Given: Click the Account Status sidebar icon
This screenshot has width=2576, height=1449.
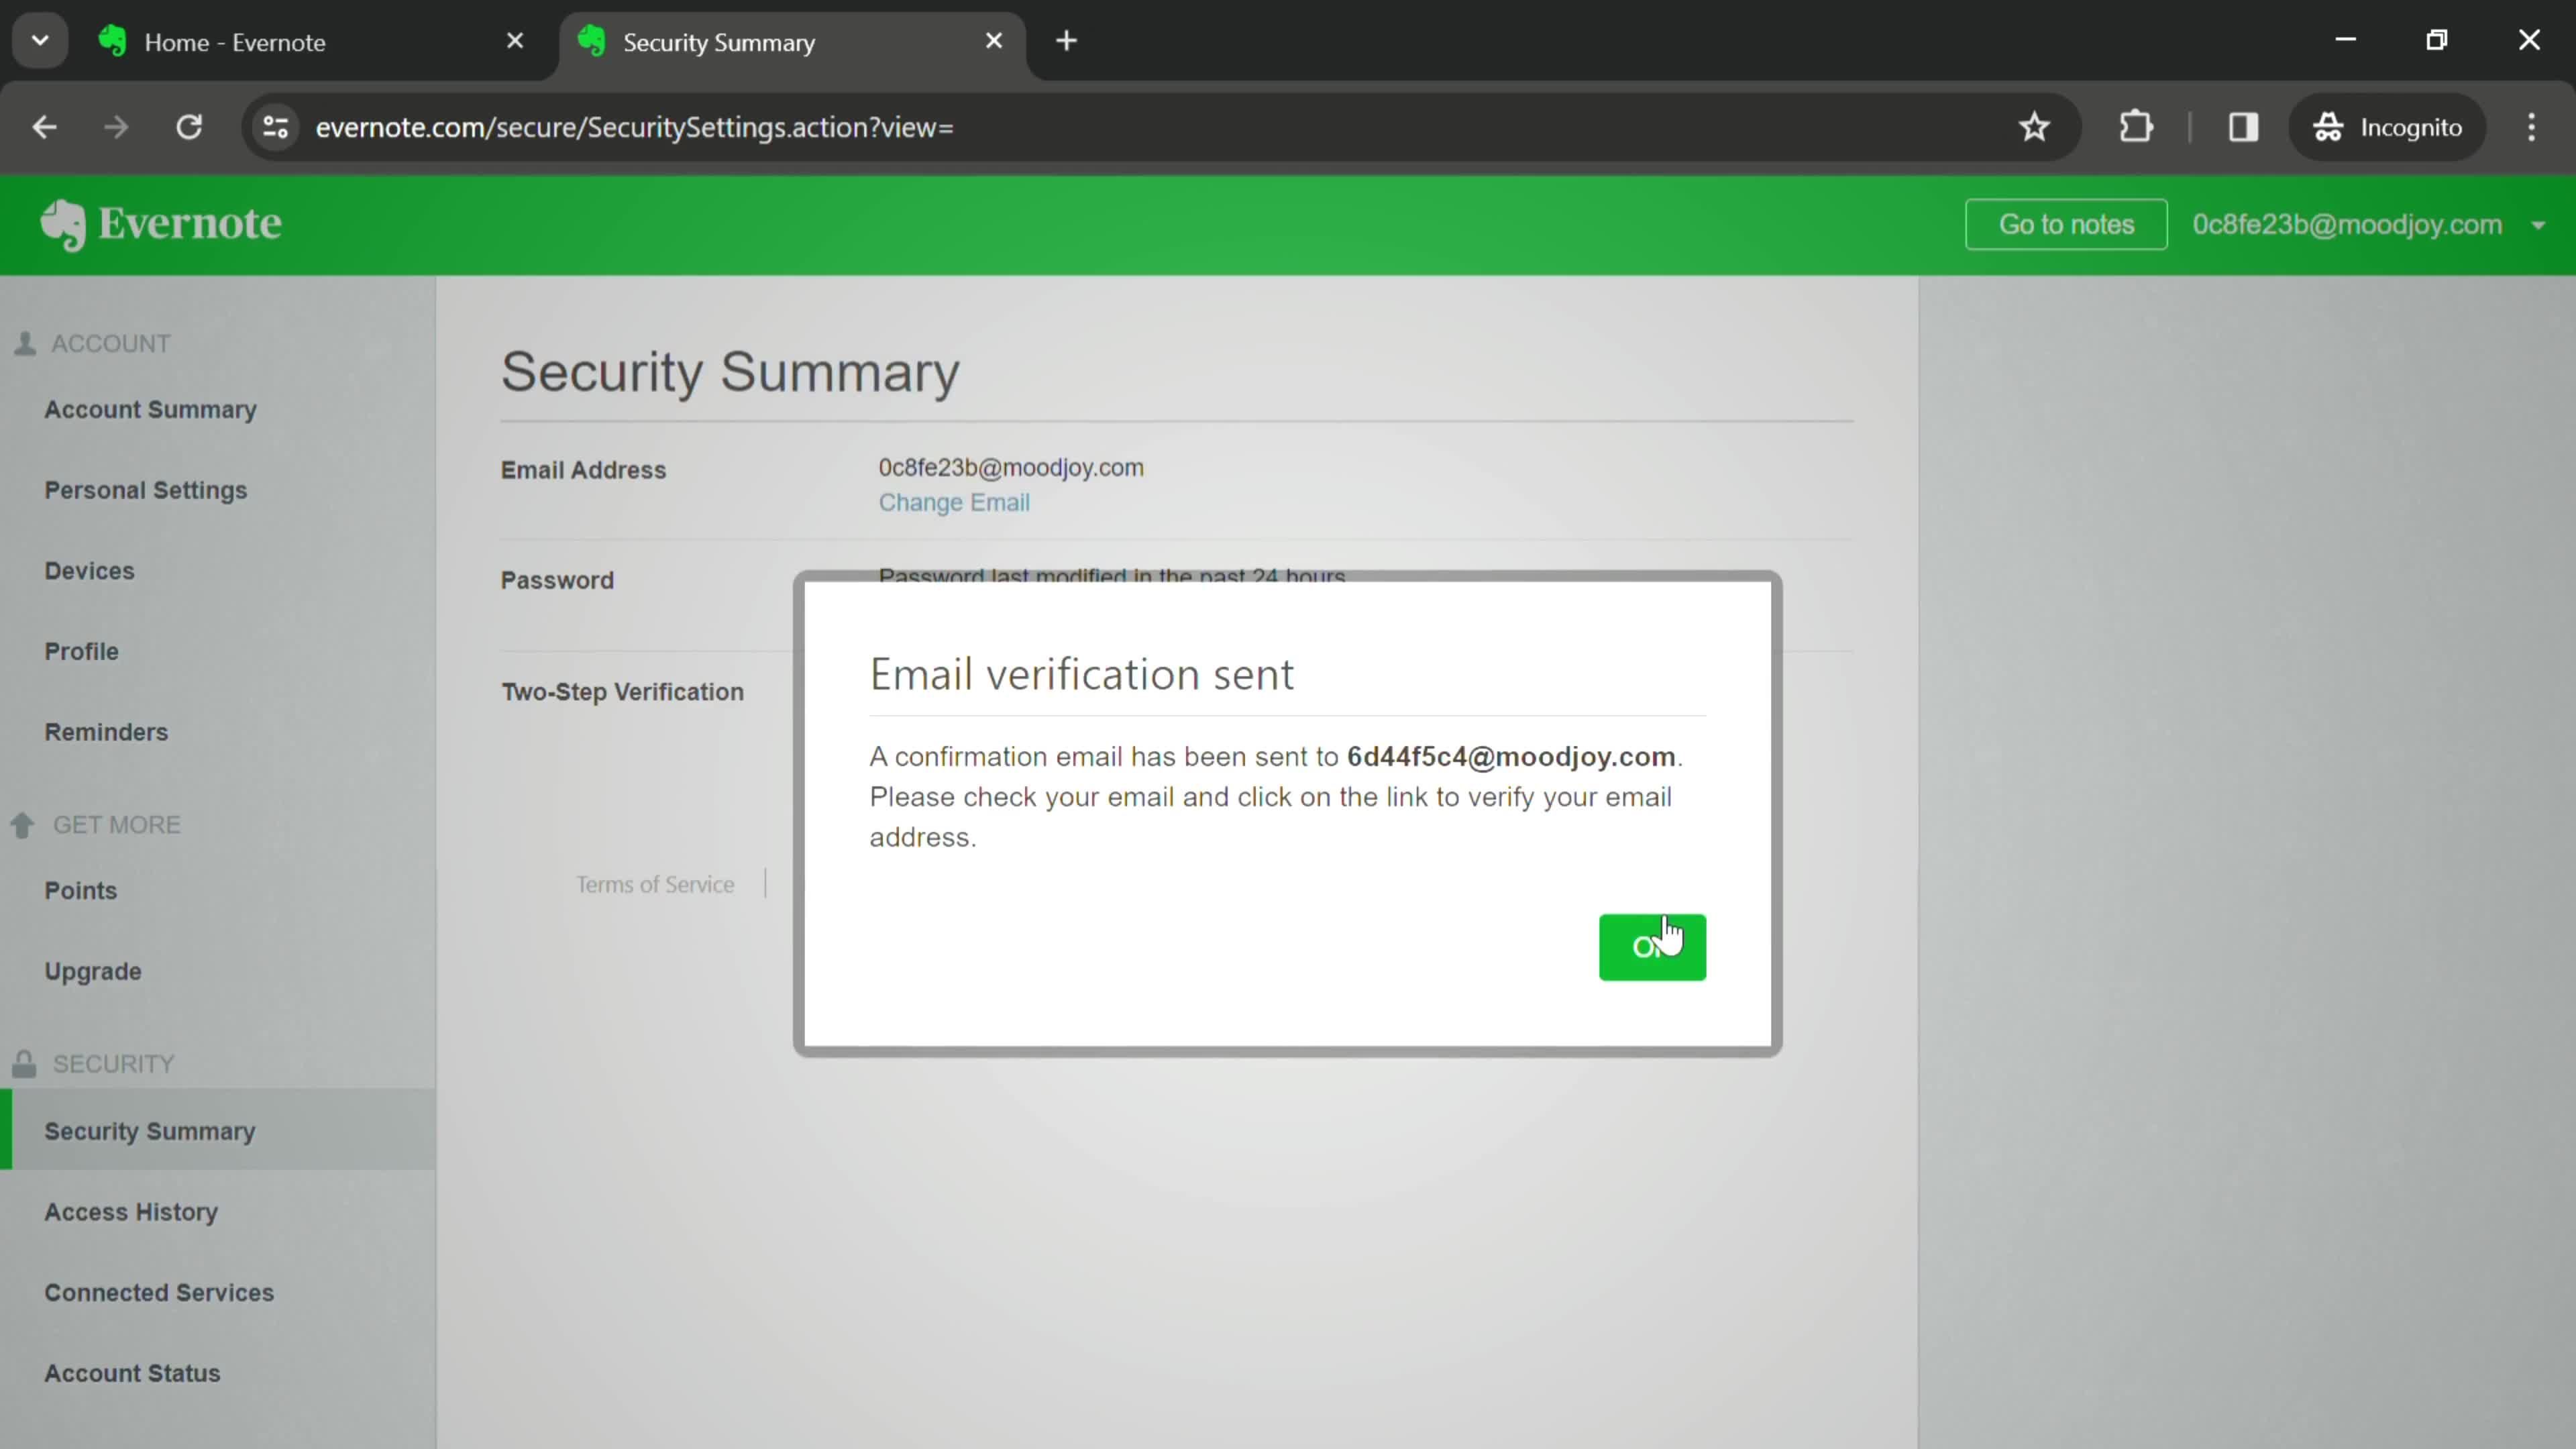Looking at the screenshot, I should (133, 1371).
